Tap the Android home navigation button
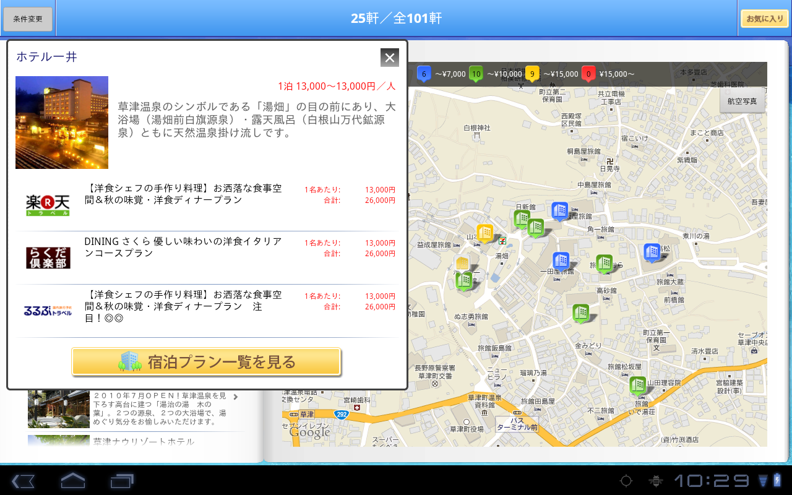This screenshot has width=792, height=495. (x=72, y=481)
